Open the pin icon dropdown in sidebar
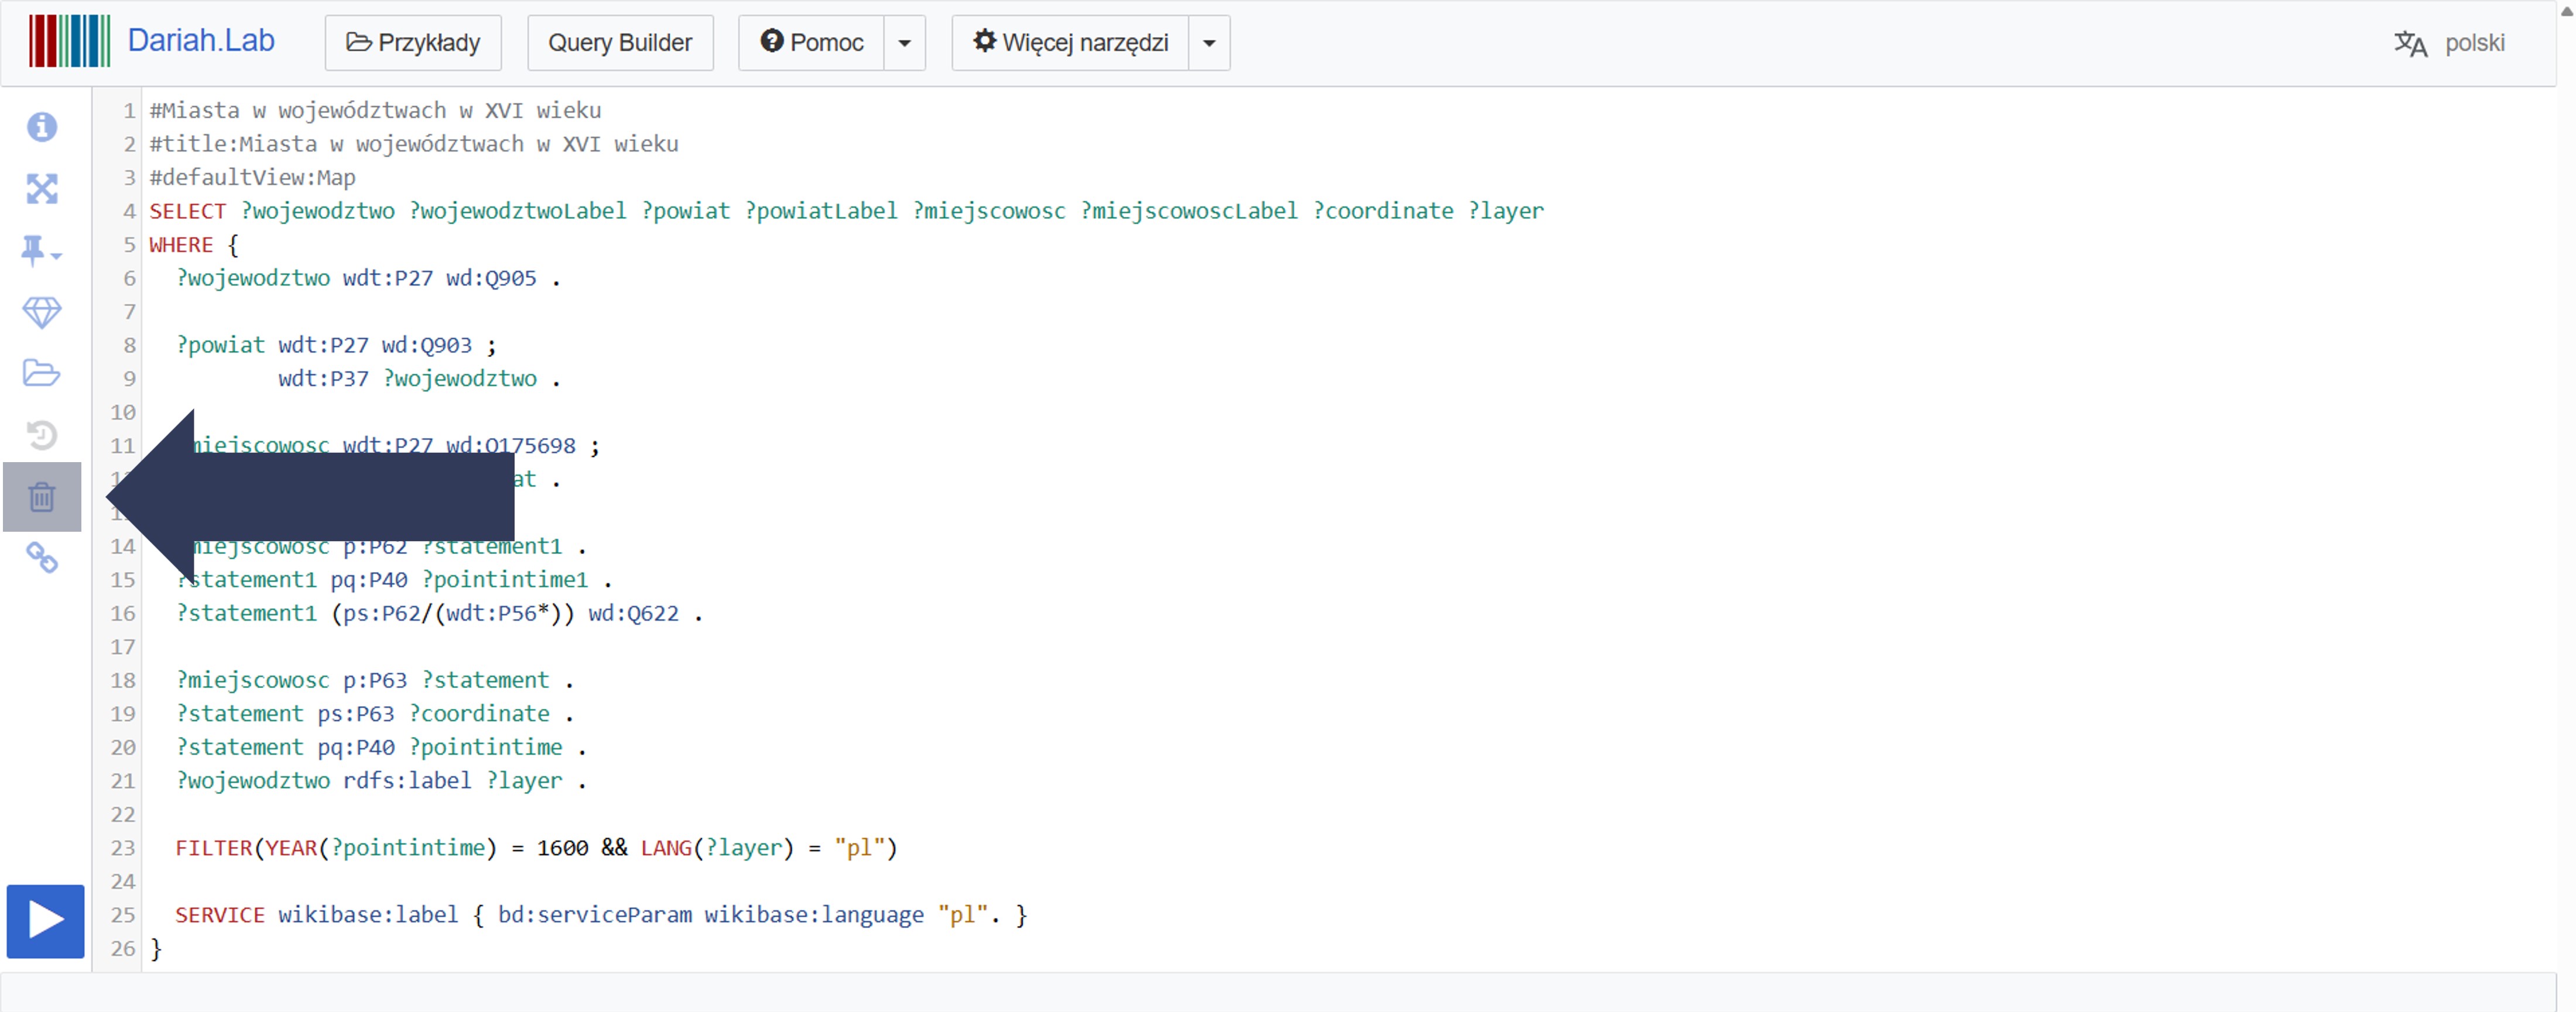2576x1012 pixels. (x=41, y=251)
